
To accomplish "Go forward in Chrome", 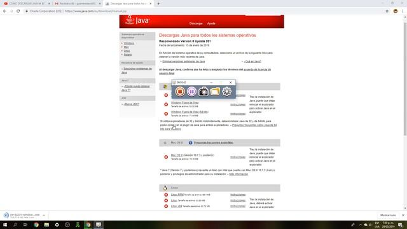I will pos(11,11).
